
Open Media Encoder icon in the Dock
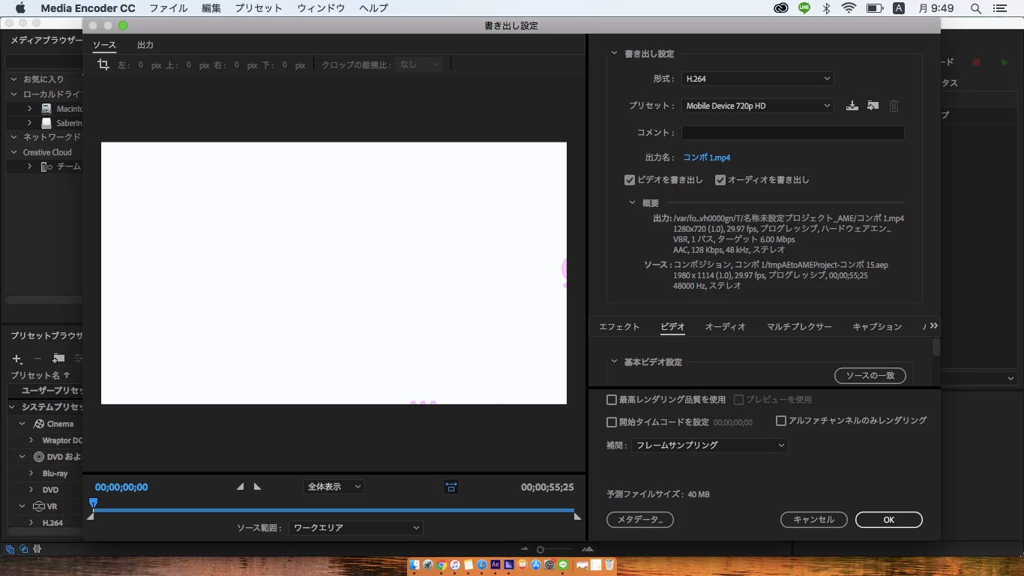click(509, 565)
